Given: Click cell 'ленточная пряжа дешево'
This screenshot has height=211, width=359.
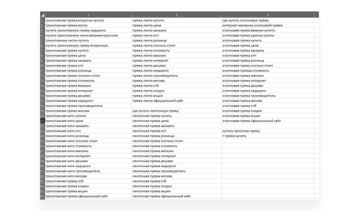Looking at the screenshot, I should (x=177, y=161).
